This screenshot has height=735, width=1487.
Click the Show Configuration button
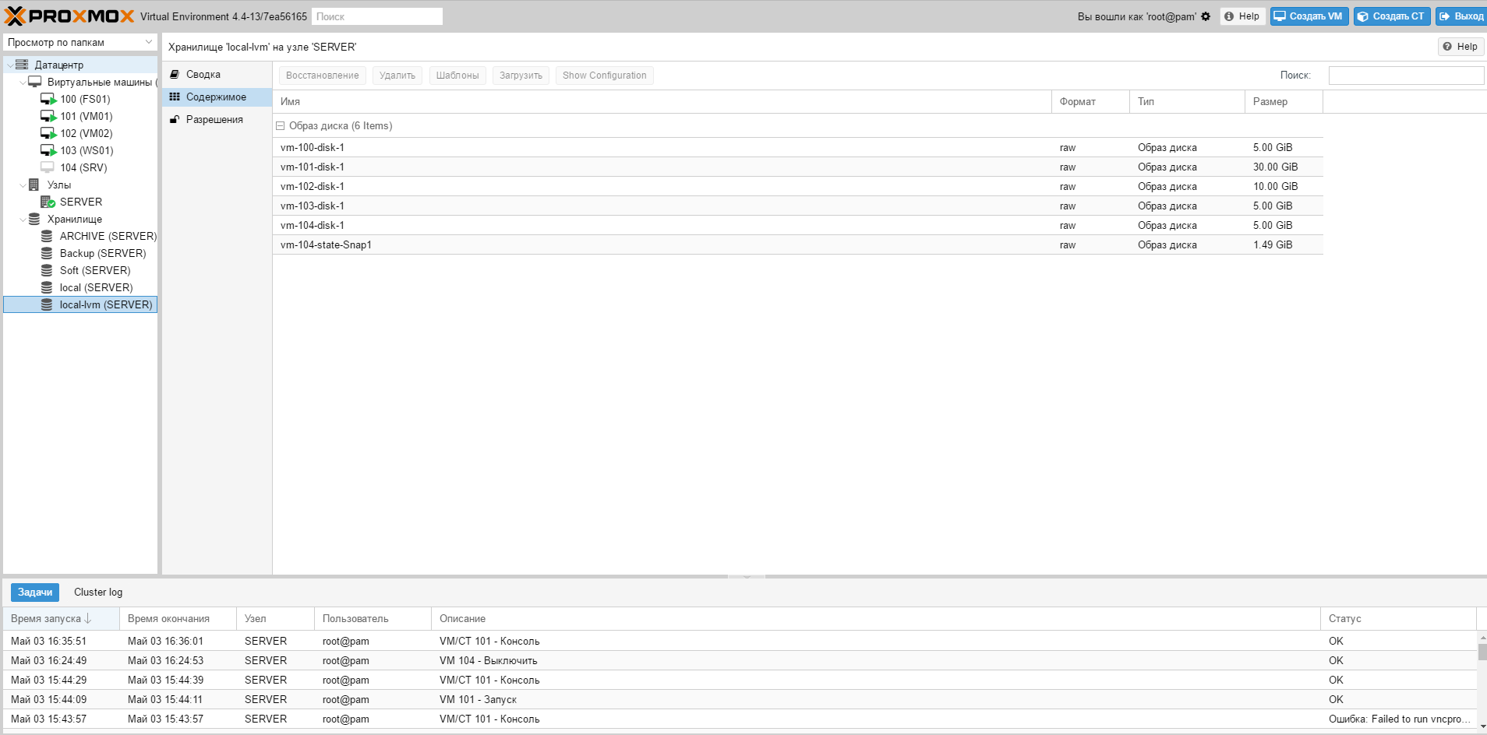pyautogui.click(x=605, y=76)
